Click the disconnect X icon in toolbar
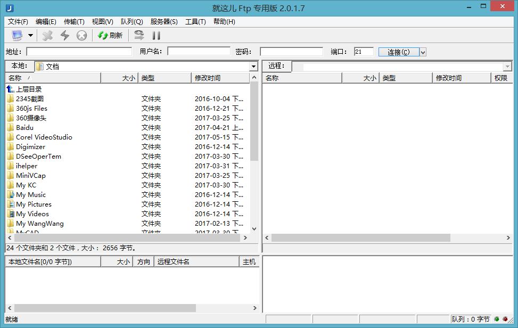Screen dimensions: 518x328 tap(48, 36)
